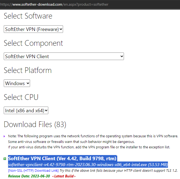Viewport: 180px width, 179px height.
Task: Click the red Latest Build label
Action: click(64, 176)
